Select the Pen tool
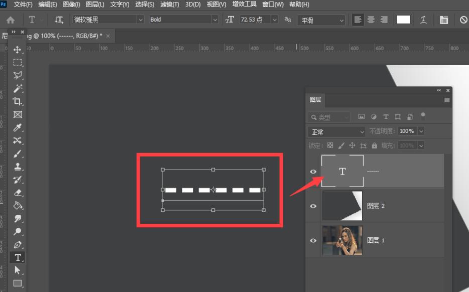 18,245
